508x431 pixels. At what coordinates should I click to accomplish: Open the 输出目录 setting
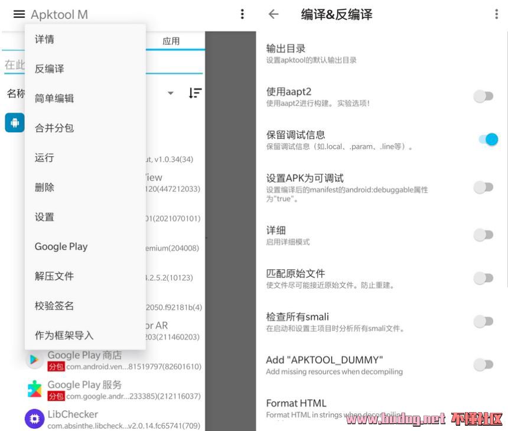[382, 53]
